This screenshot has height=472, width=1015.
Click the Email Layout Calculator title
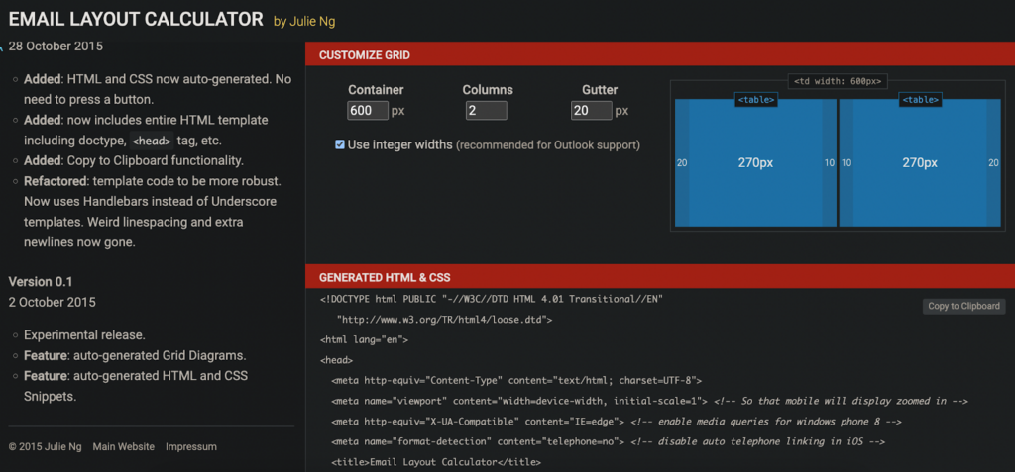pos(136,20)
